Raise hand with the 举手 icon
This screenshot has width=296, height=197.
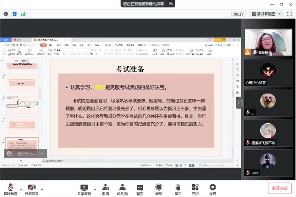click(x=178, y=187)
